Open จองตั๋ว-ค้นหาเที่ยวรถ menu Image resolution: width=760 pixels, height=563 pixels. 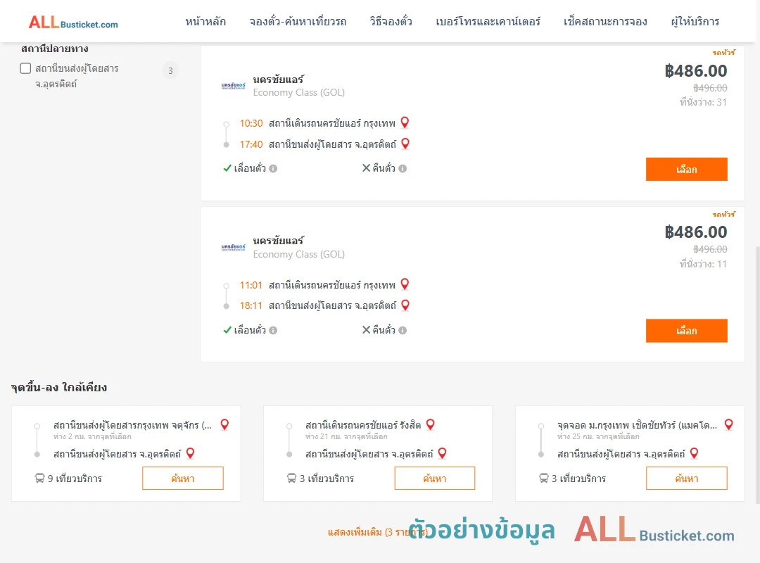[298, 21]
